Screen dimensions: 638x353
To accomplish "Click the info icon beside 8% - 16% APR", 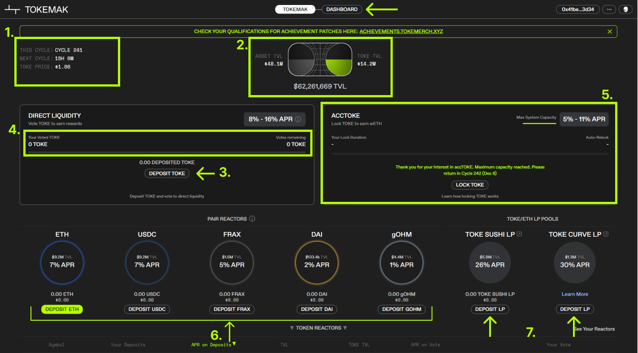I will click(298, 119).
